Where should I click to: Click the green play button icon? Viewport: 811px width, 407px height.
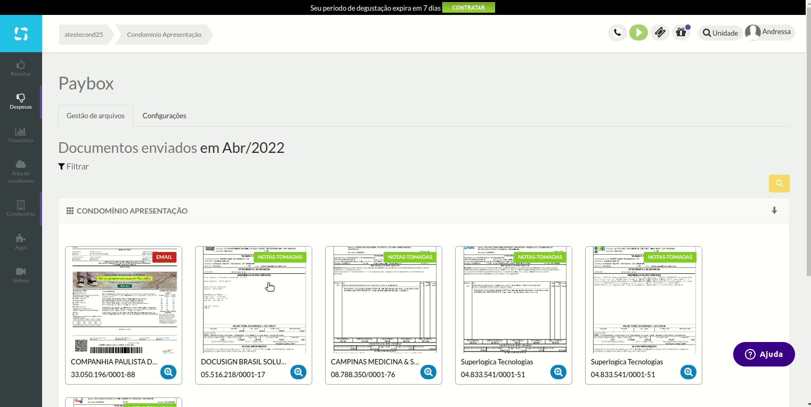[x=638, y=32]
